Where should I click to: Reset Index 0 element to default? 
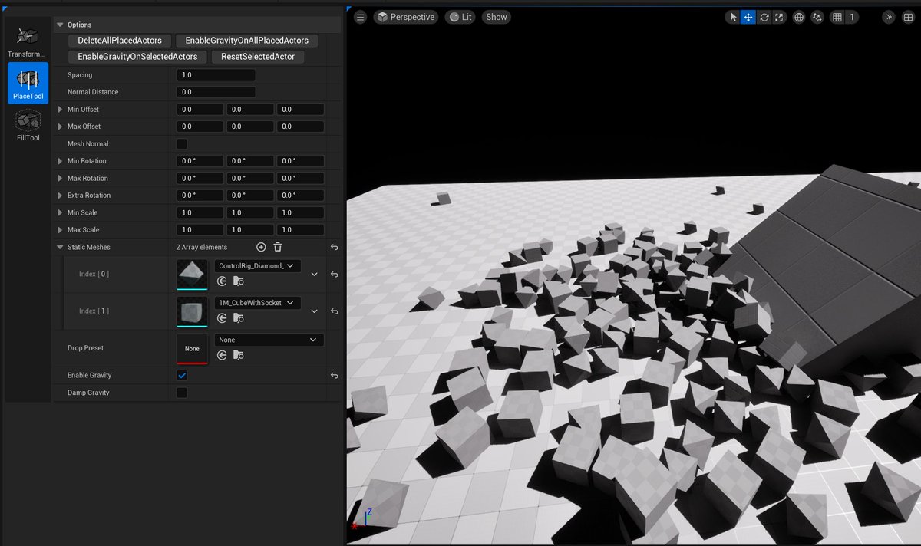(x=335, y=275)
